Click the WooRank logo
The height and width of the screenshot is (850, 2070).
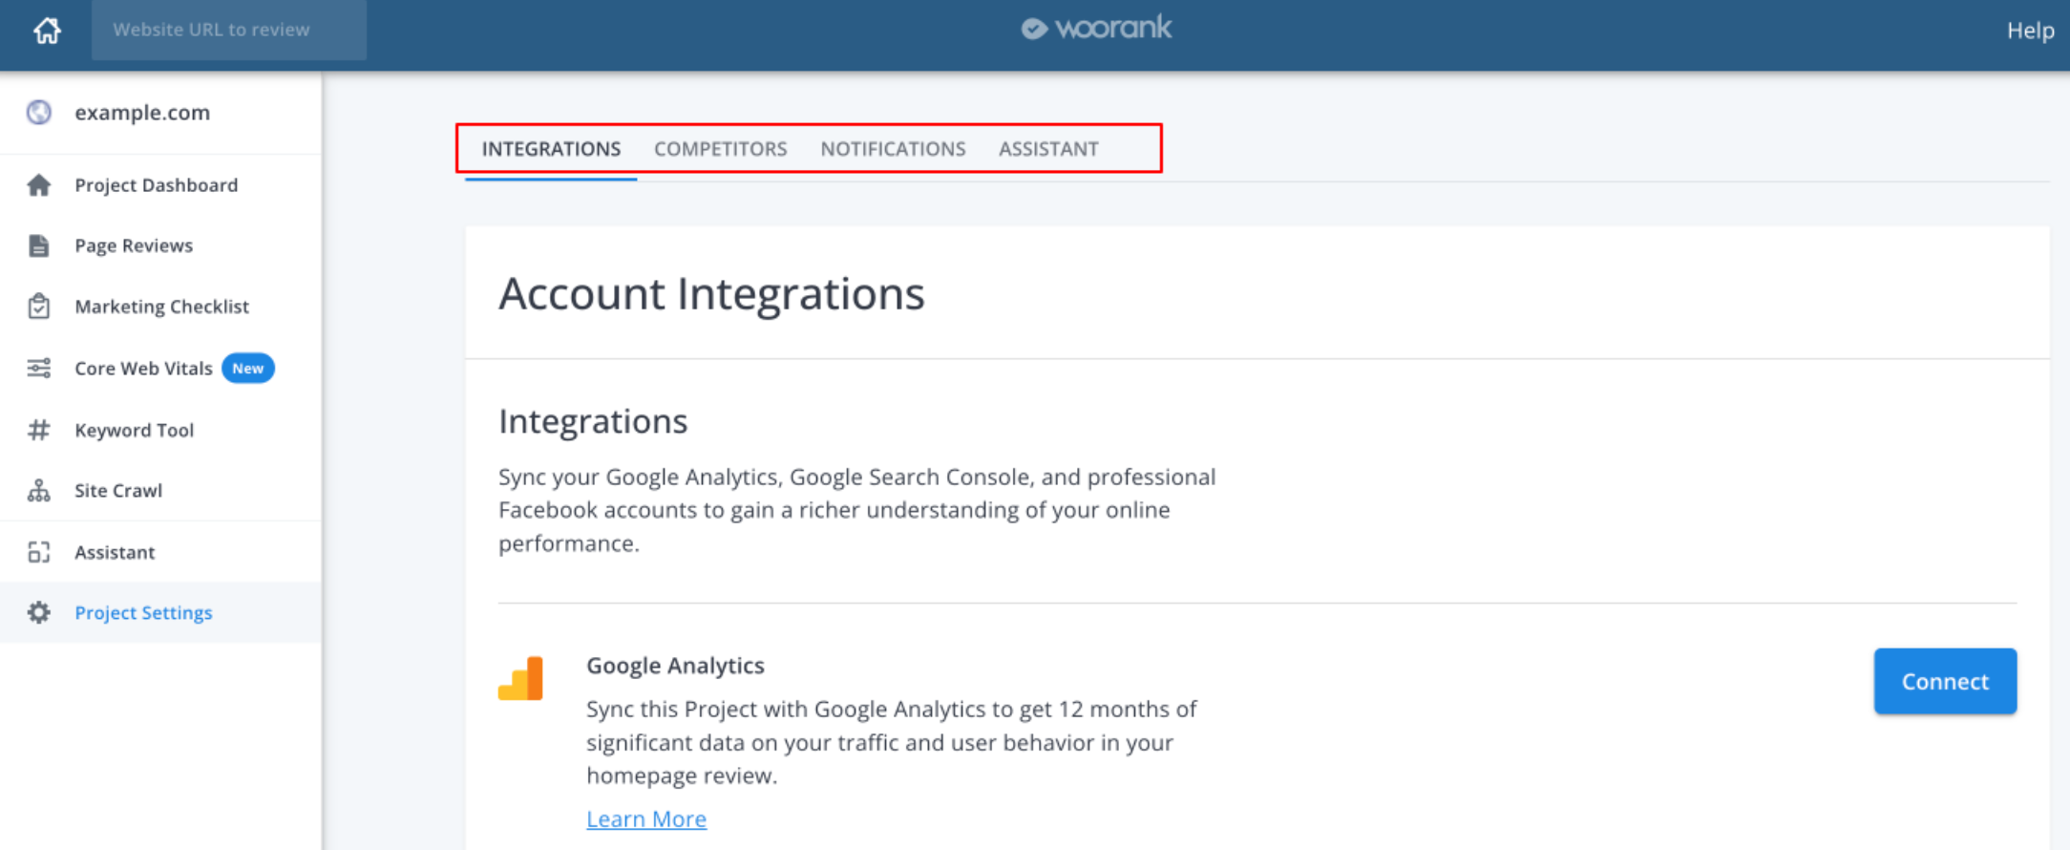1096,28
